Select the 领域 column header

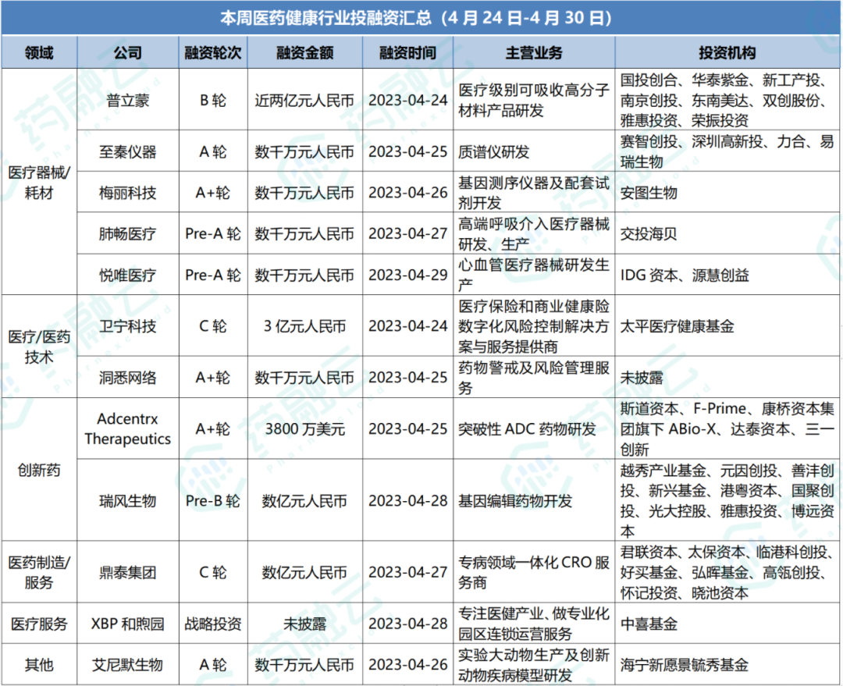click(39, 53)
